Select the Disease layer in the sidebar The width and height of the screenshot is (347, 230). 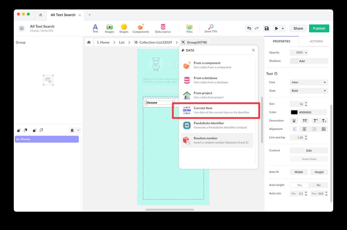pyautogui.click(x=47, y=139)
